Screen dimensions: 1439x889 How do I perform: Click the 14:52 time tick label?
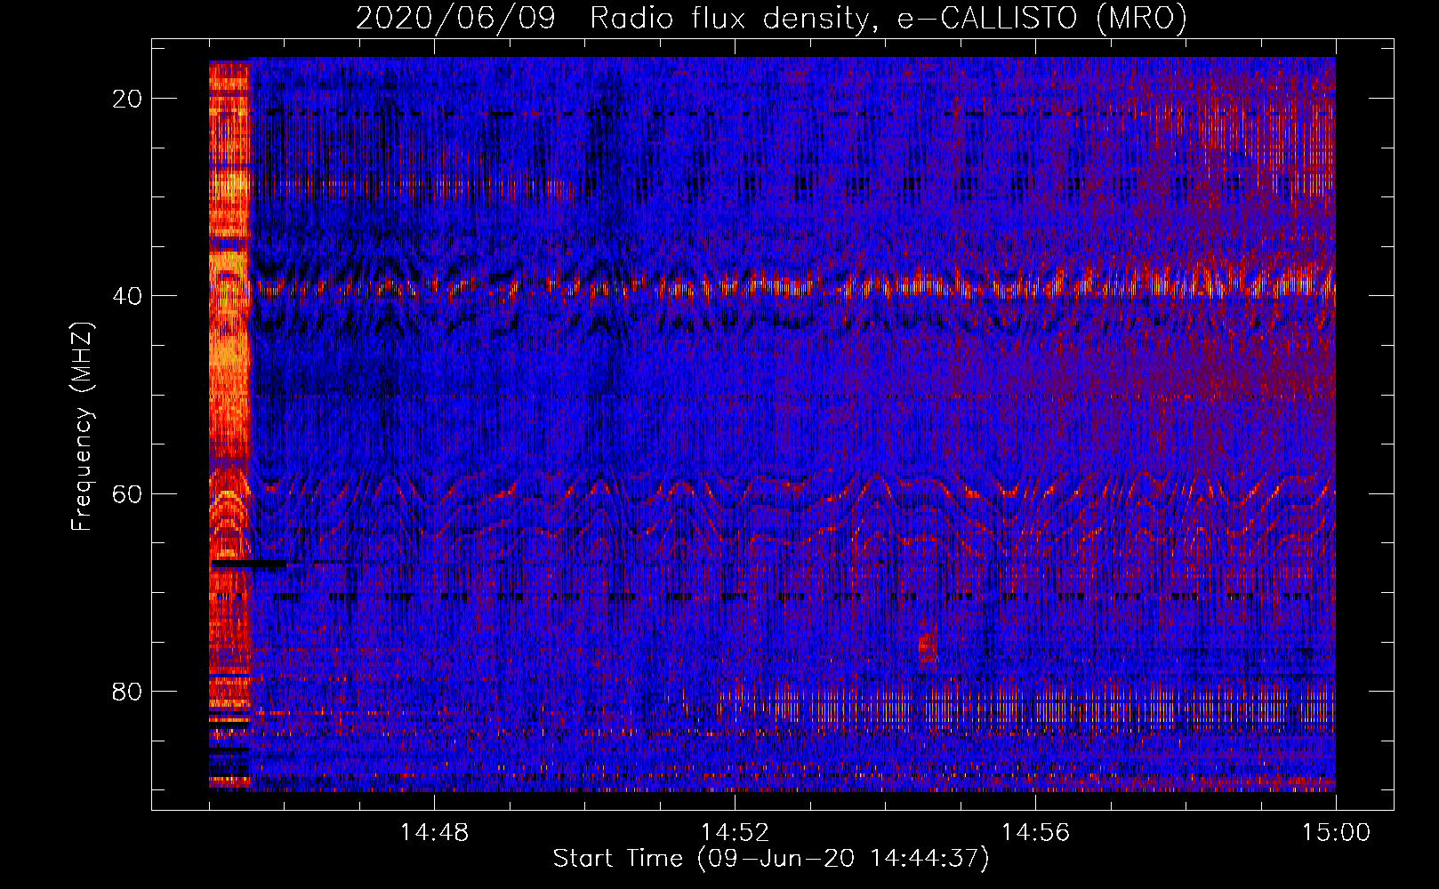(x=735, y=833)
